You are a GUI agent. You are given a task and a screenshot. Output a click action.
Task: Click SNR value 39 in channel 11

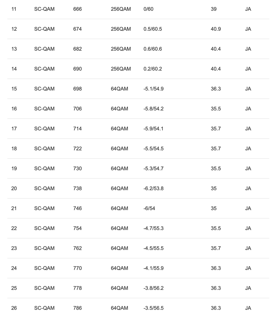pyautogui.click(x=214, y=9)
